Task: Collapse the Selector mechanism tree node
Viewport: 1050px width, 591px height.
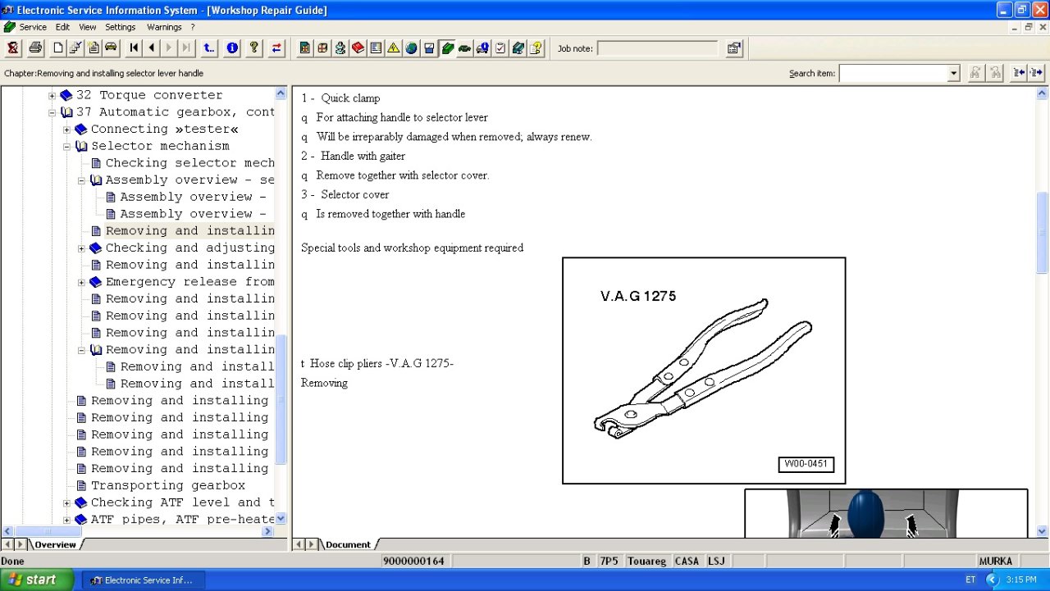Action: pos(67,147)
